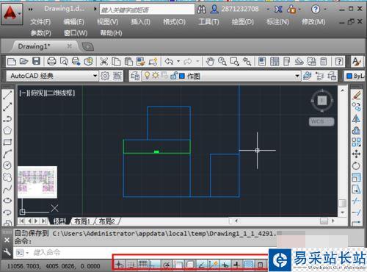367x272 pixels.
Task: Click the 二维线框 visual style label
Action: (x=59, y=93)
